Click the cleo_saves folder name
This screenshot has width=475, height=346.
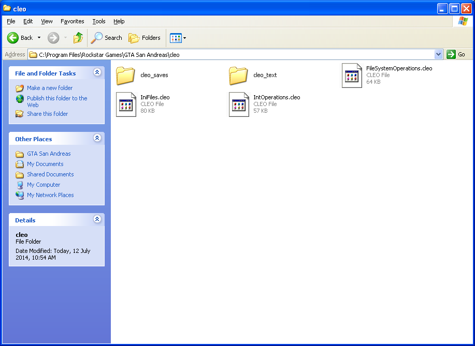click(154, 75)
